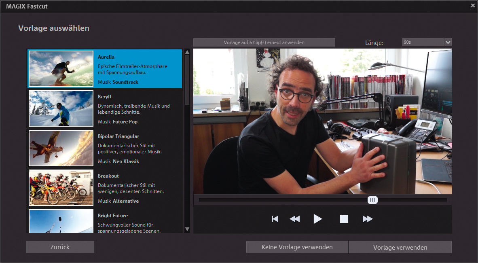Screen dimensions: 478x263
Task: Click the 90s length field
Action: (x=423, y=42)
